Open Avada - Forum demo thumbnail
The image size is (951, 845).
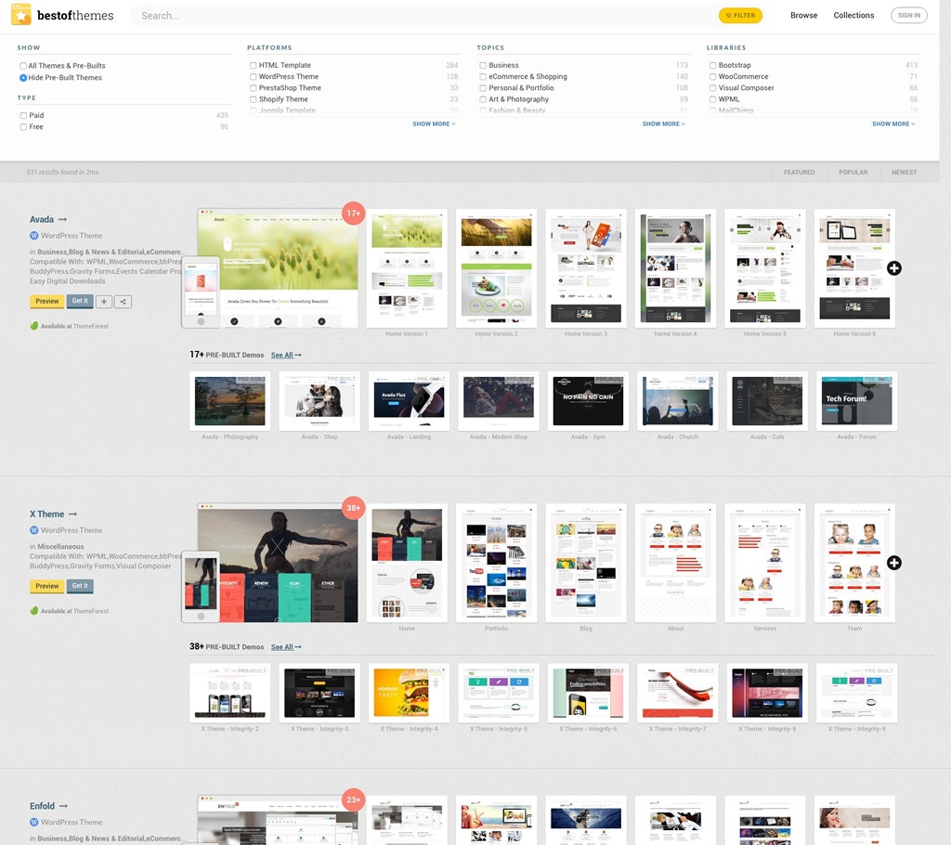pos(856,401)
